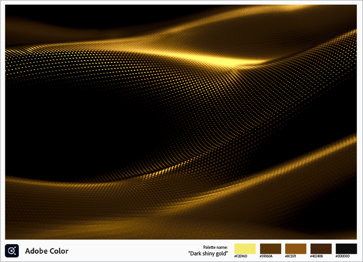Select the orange-brown #8C5511 swatch

click(296, 248)
